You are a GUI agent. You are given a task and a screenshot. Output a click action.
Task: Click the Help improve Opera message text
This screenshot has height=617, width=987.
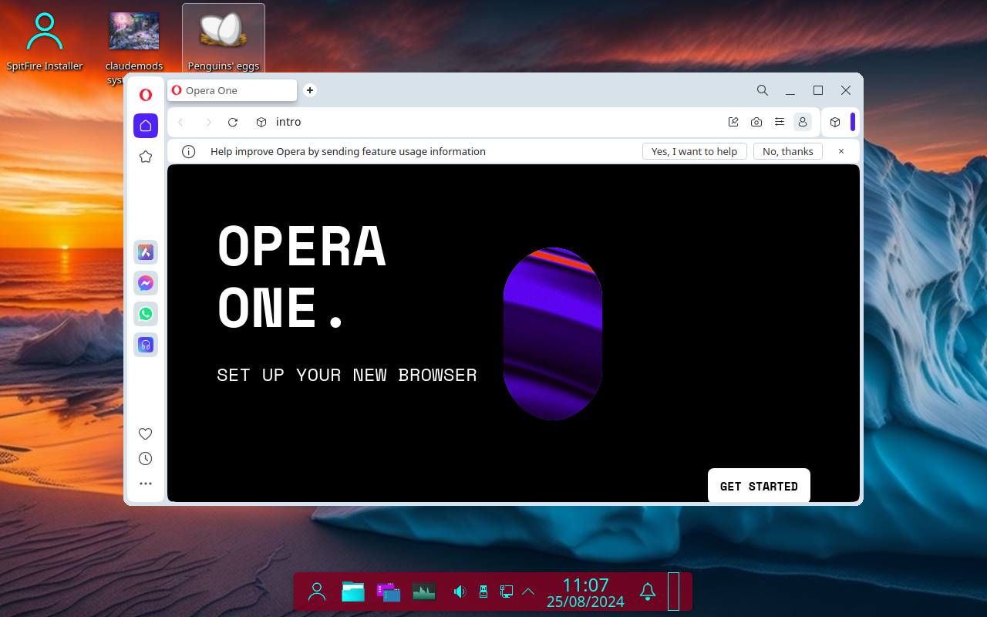348,151
